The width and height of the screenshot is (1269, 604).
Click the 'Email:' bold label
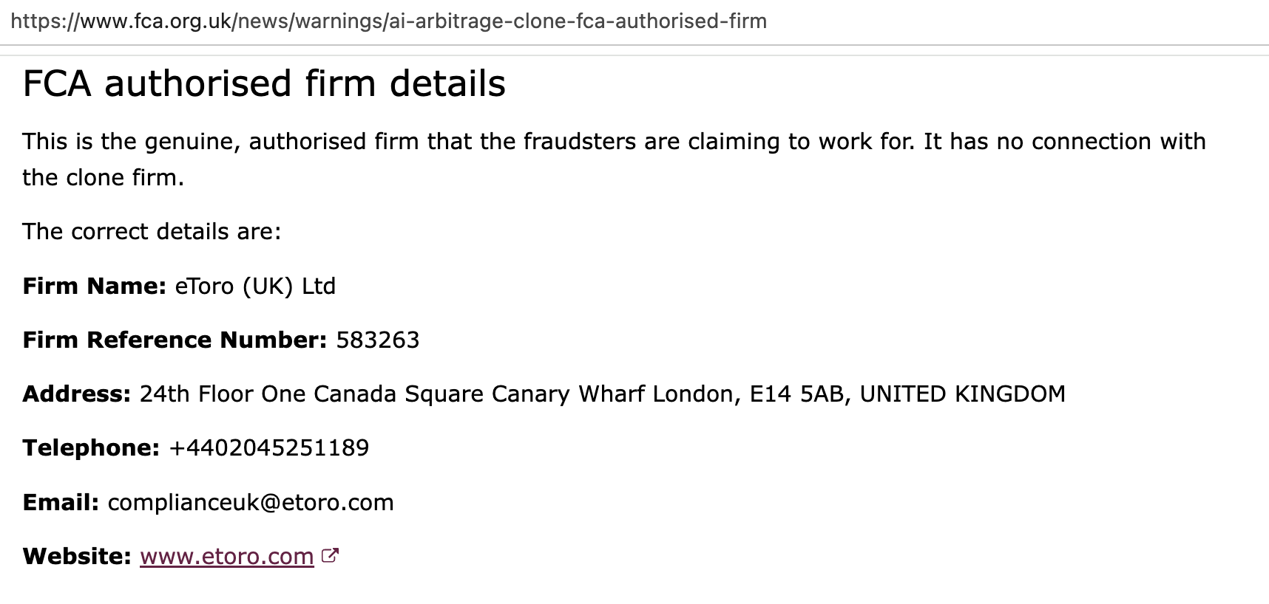61,502
